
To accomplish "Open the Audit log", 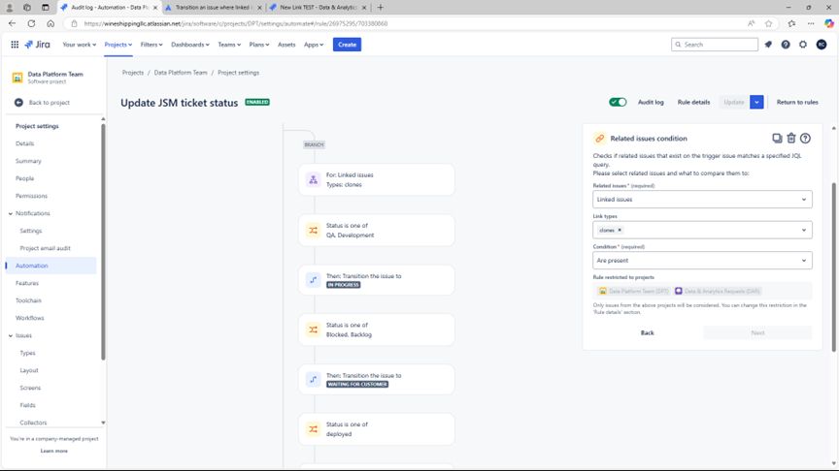I will coord(650,102).
